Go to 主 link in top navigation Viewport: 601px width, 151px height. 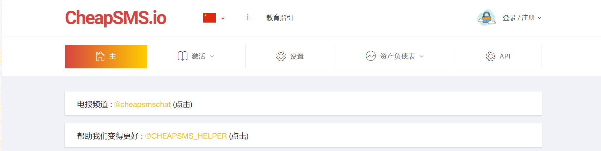tap(248, 18)
